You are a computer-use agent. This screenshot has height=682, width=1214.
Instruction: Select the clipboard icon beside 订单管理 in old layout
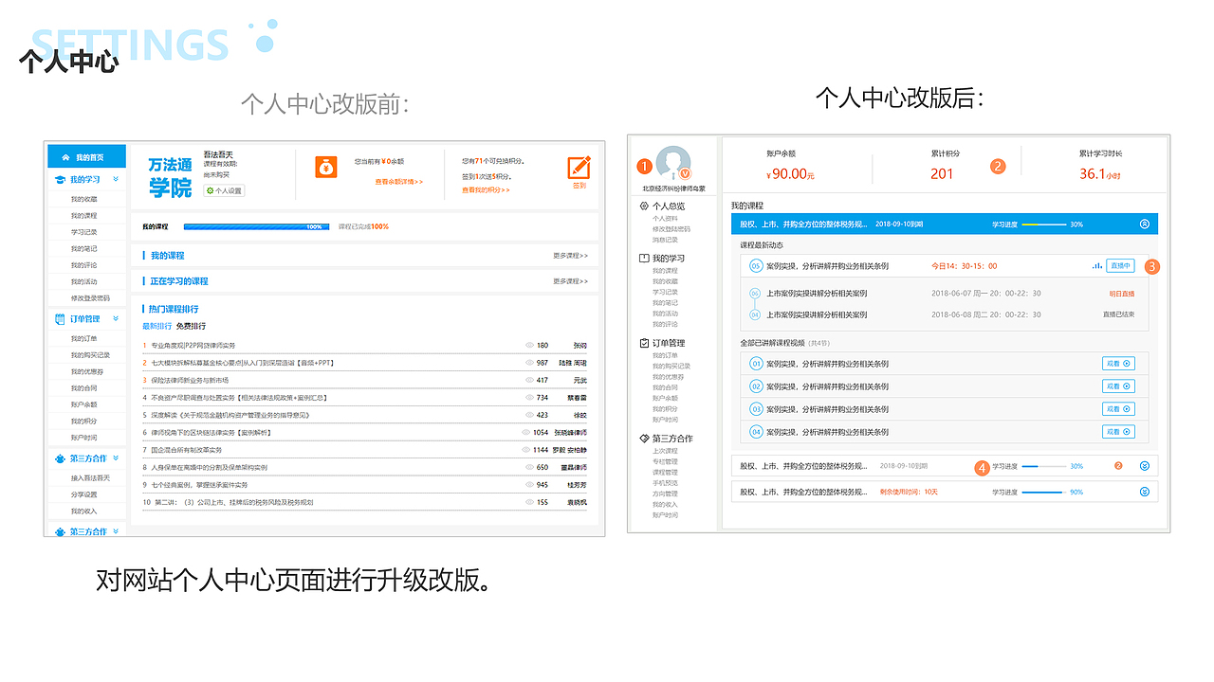(61, 319)
